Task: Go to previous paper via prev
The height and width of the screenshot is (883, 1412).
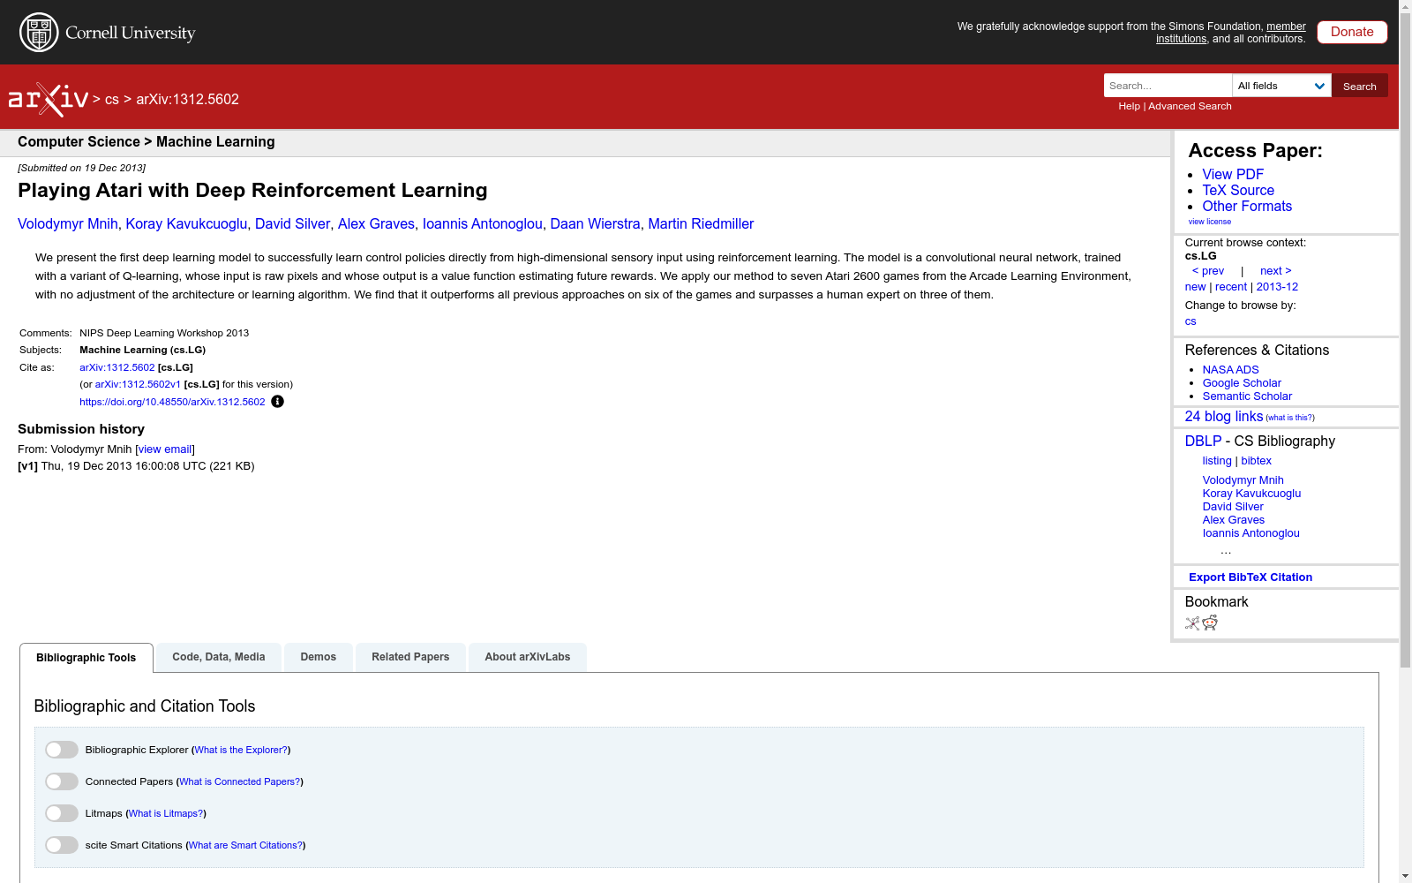Action: click(x=1208, y=271)
